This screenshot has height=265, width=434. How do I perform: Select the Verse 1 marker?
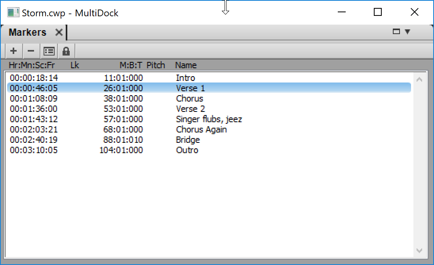[x=190, y=88]
